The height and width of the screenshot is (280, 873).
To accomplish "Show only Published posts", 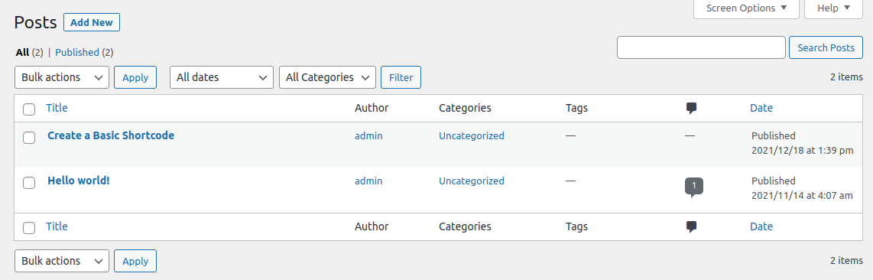I will tap(77, 52).
